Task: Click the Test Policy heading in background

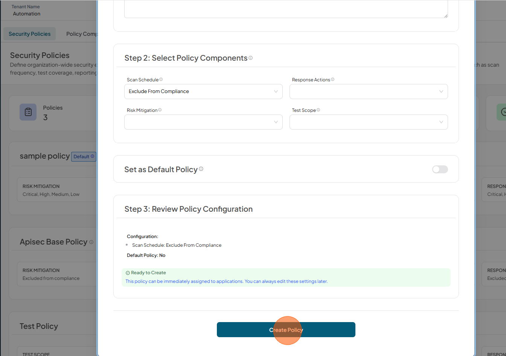Action: (x=39, y=326)
